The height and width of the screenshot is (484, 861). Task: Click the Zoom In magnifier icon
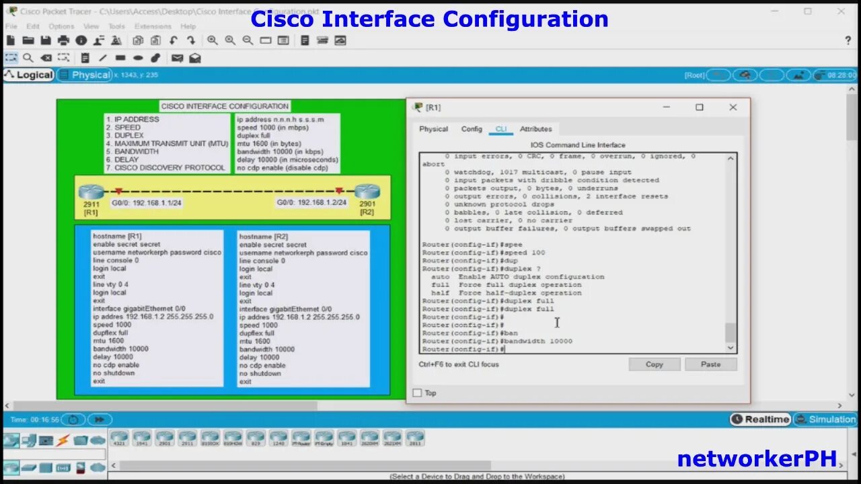(x=213, y=41)
